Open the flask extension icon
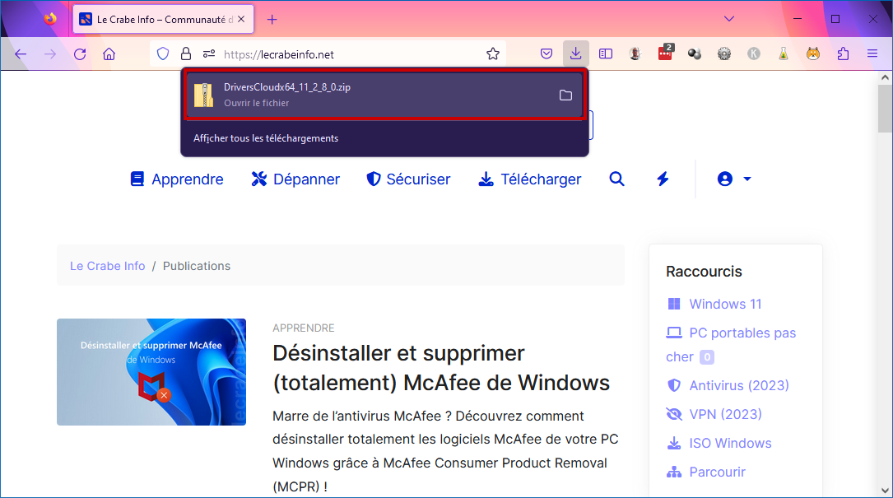This screenshot has height=498, width=893. coord(784,54)
